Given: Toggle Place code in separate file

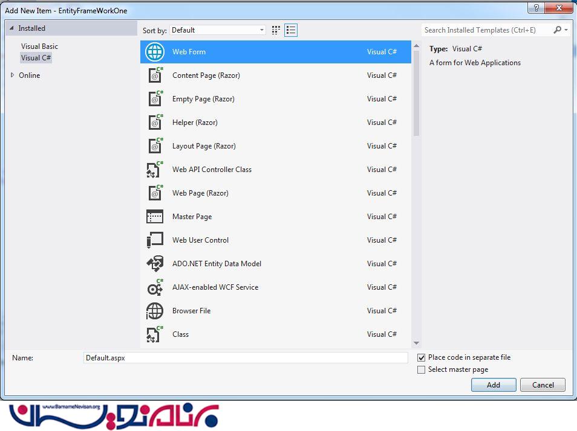Looking at the screenshot, I should [422, 357].
